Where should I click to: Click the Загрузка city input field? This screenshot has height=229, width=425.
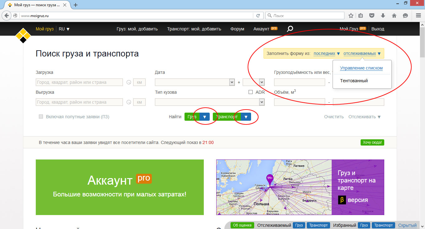coord(79,83)
